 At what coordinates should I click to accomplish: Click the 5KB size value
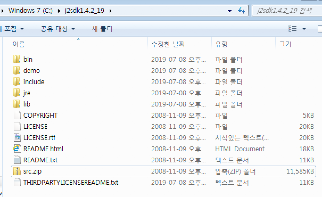(x=308, y=115)
